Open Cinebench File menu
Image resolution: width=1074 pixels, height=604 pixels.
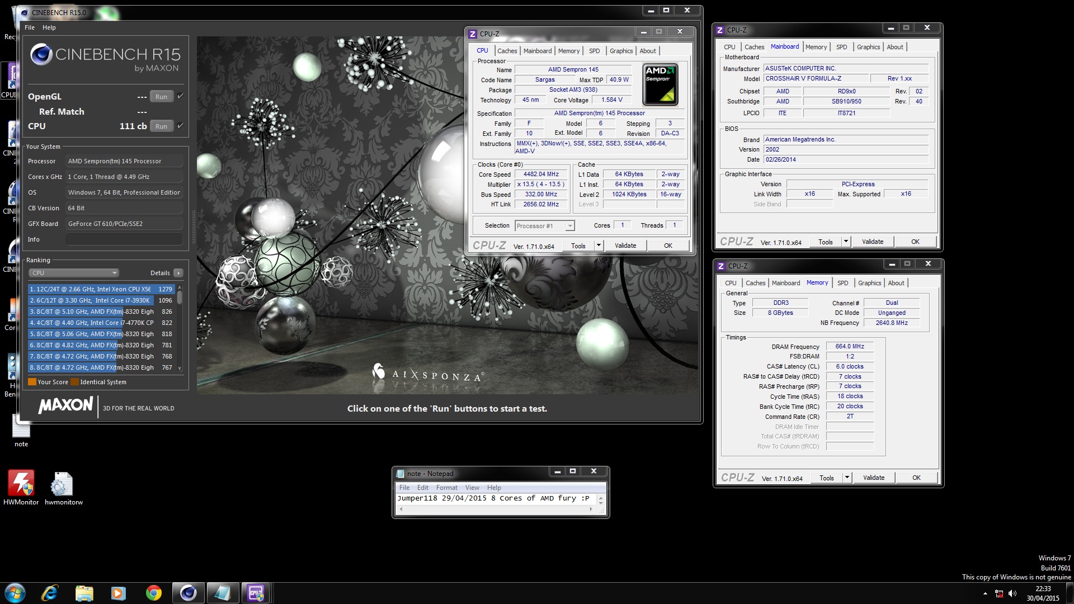(30, 27)
